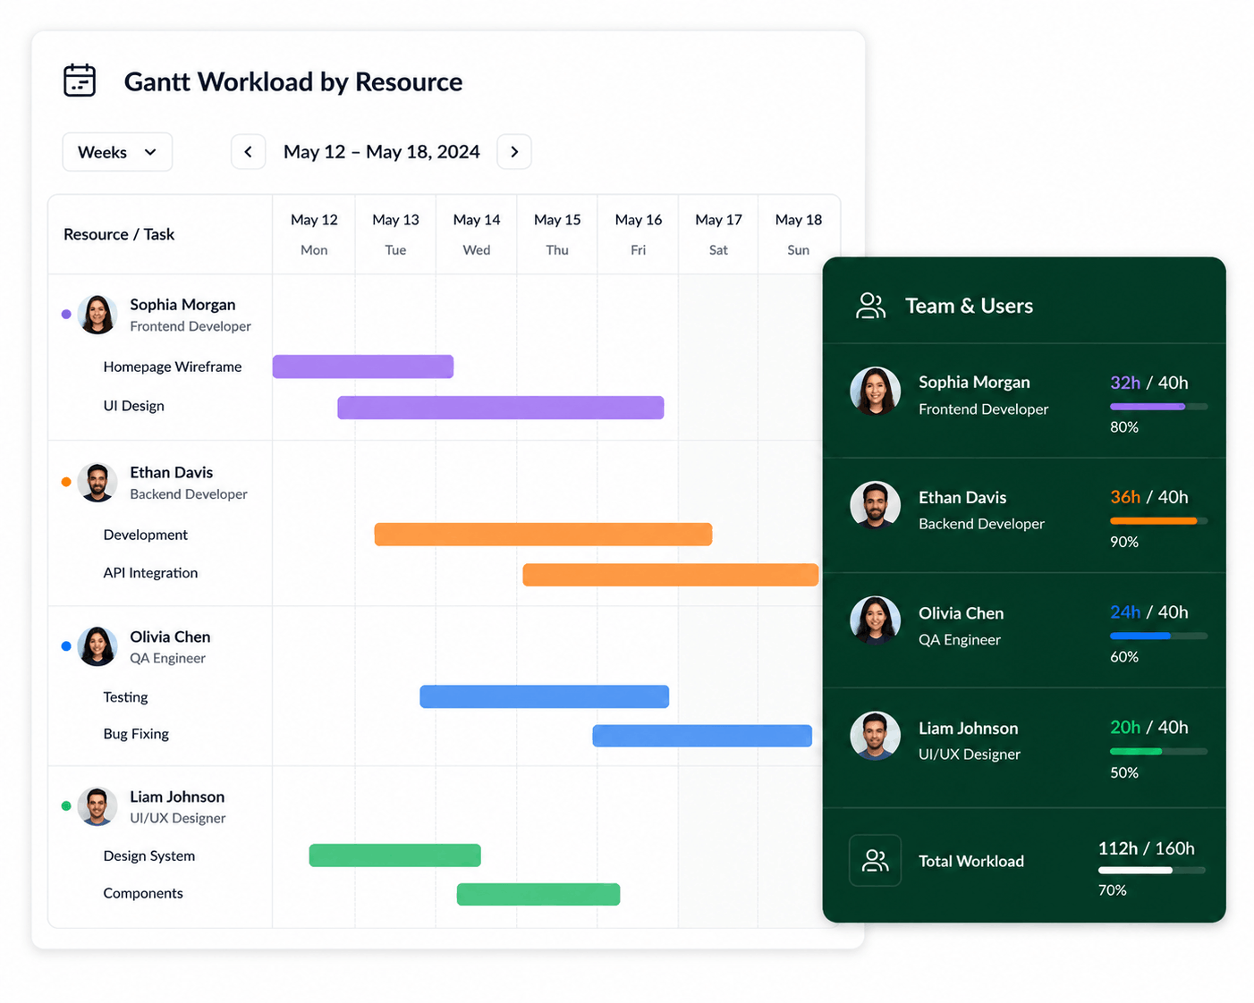Click the May 18 Sun column header
This screenshot has width=1254, height=1003.
(799, 234)
